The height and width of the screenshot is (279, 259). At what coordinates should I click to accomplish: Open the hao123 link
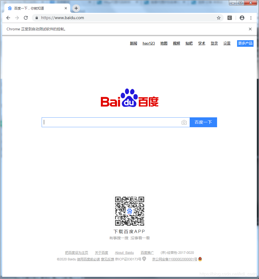pos(149,43)
